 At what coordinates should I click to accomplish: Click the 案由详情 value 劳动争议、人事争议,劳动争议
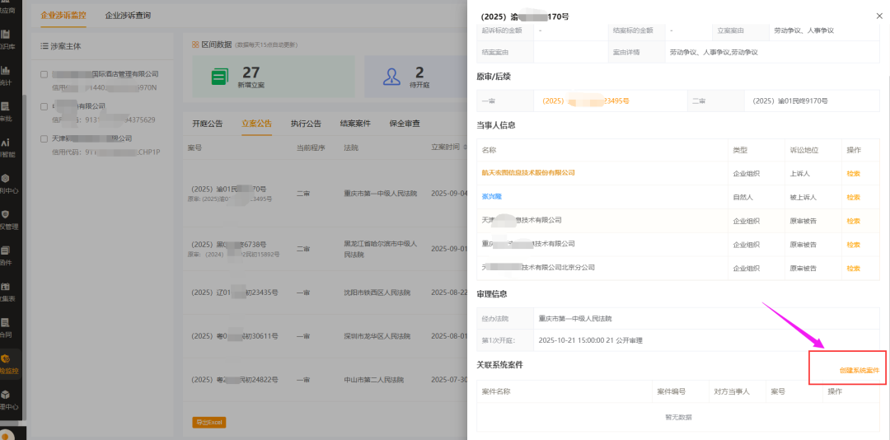click(x=714, y=52)
